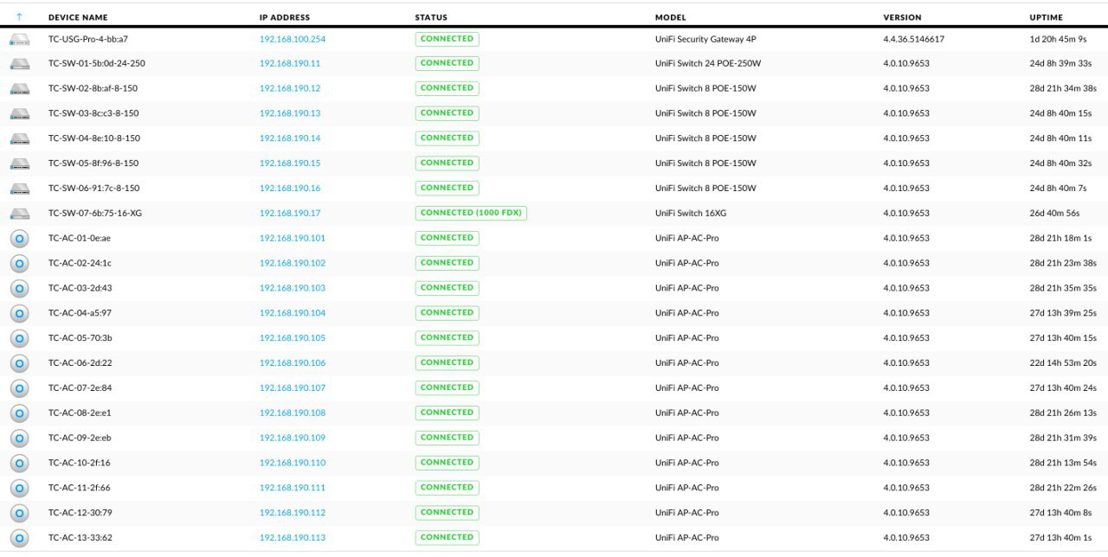The height and width of the screenshot is (557, 1108).
Task: Open IP link 192.168.190.110
Action: coord(293,463)
